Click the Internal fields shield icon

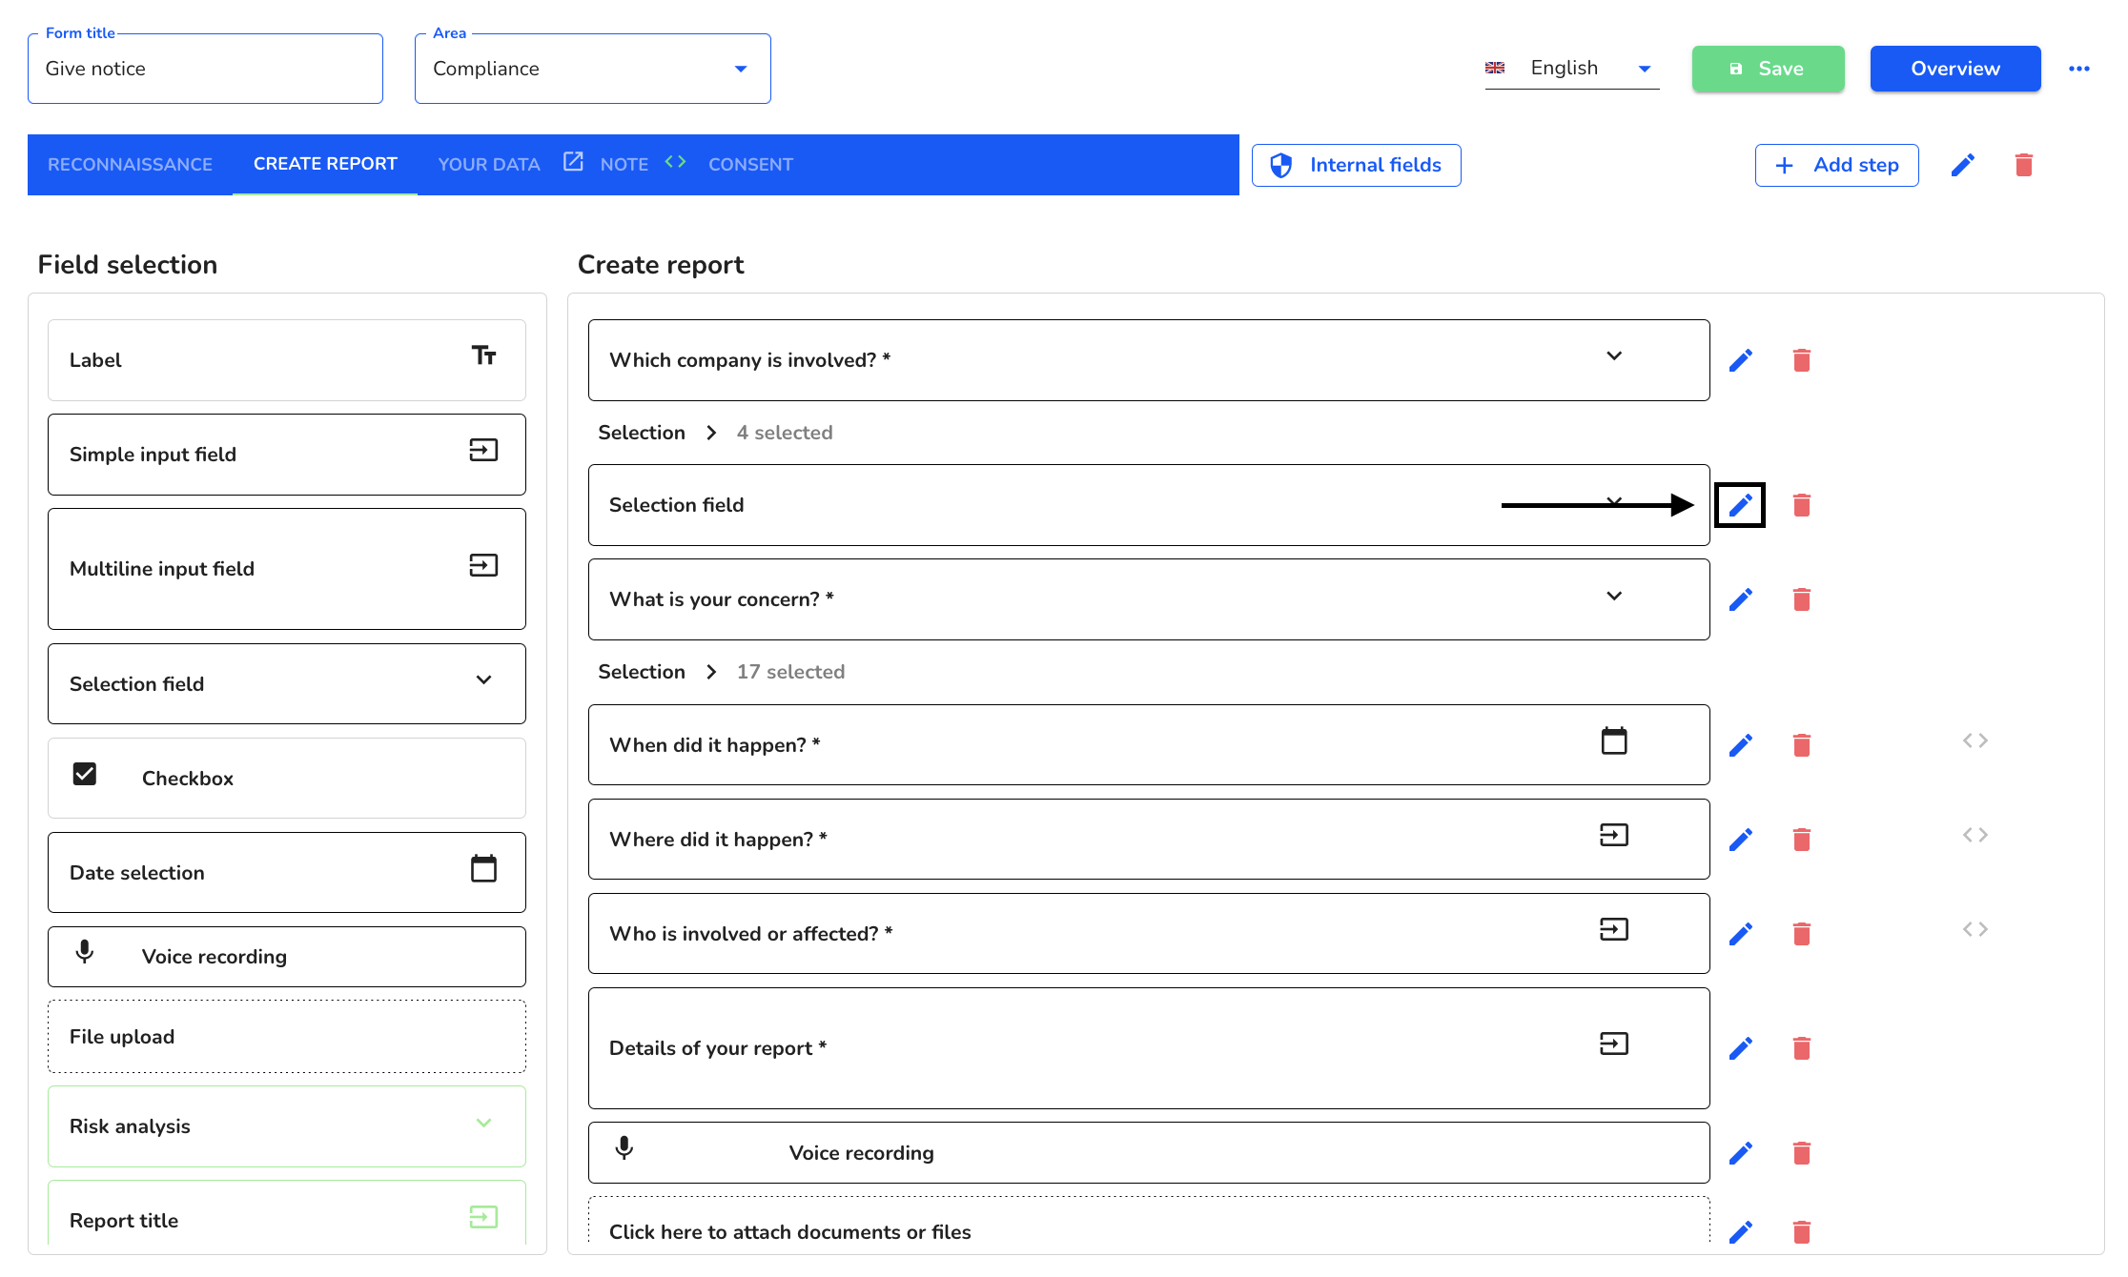point(1284,164)
